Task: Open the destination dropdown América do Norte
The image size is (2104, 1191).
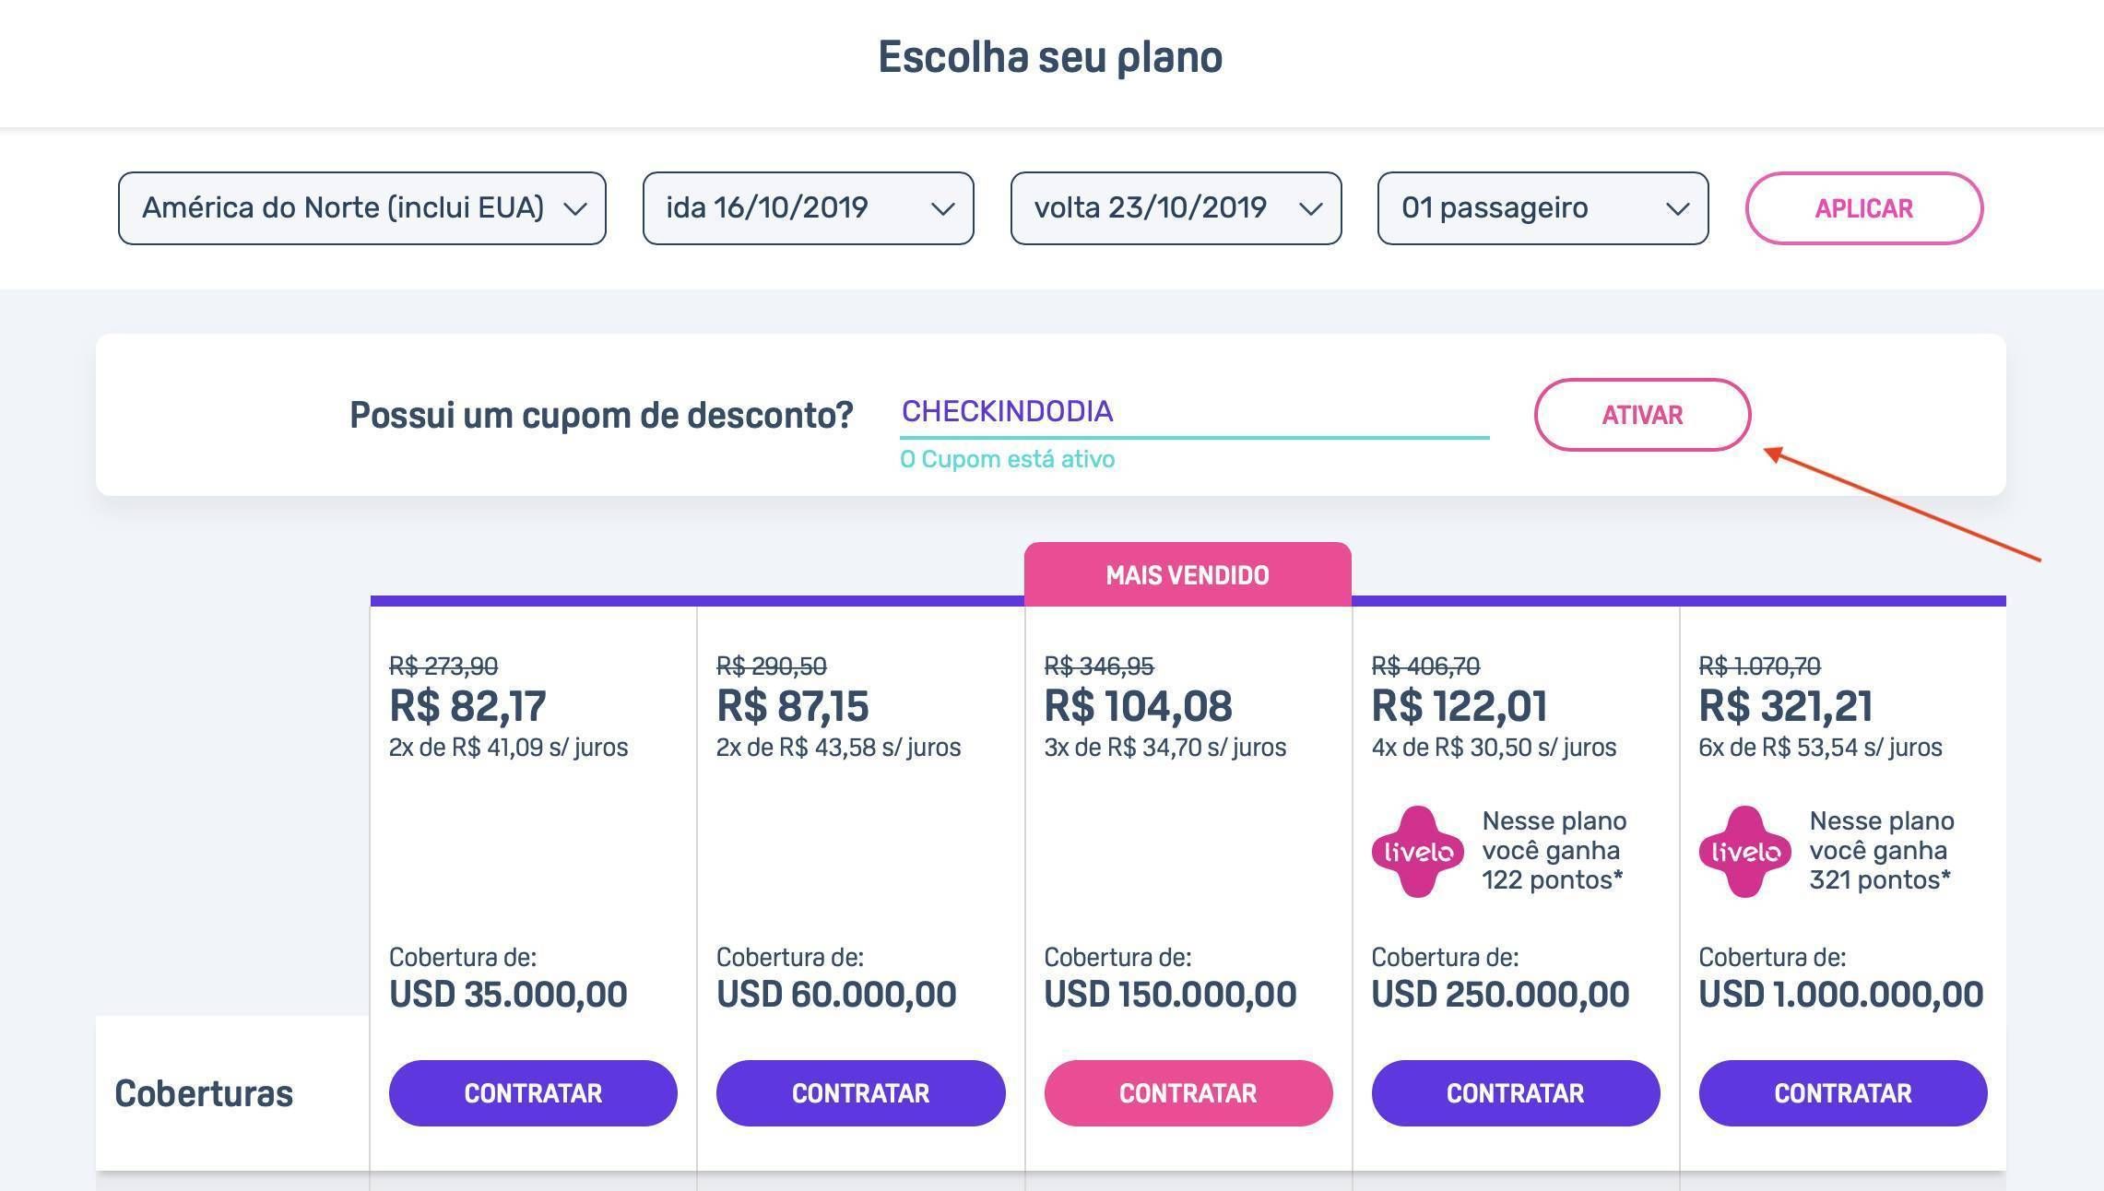Action: pos(362,208)
